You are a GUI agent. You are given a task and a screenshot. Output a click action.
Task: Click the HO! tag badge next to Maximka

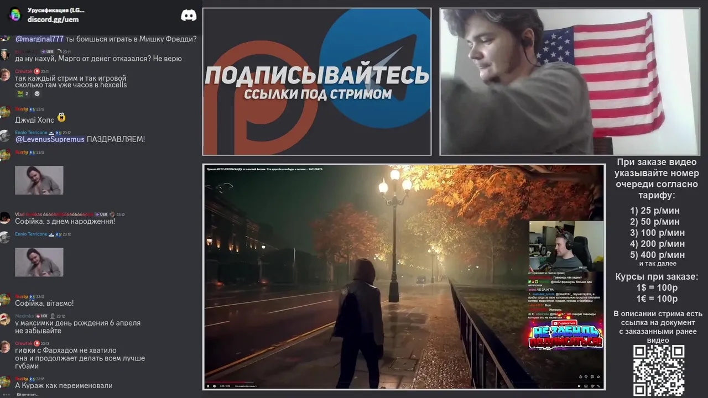point(41,316)
